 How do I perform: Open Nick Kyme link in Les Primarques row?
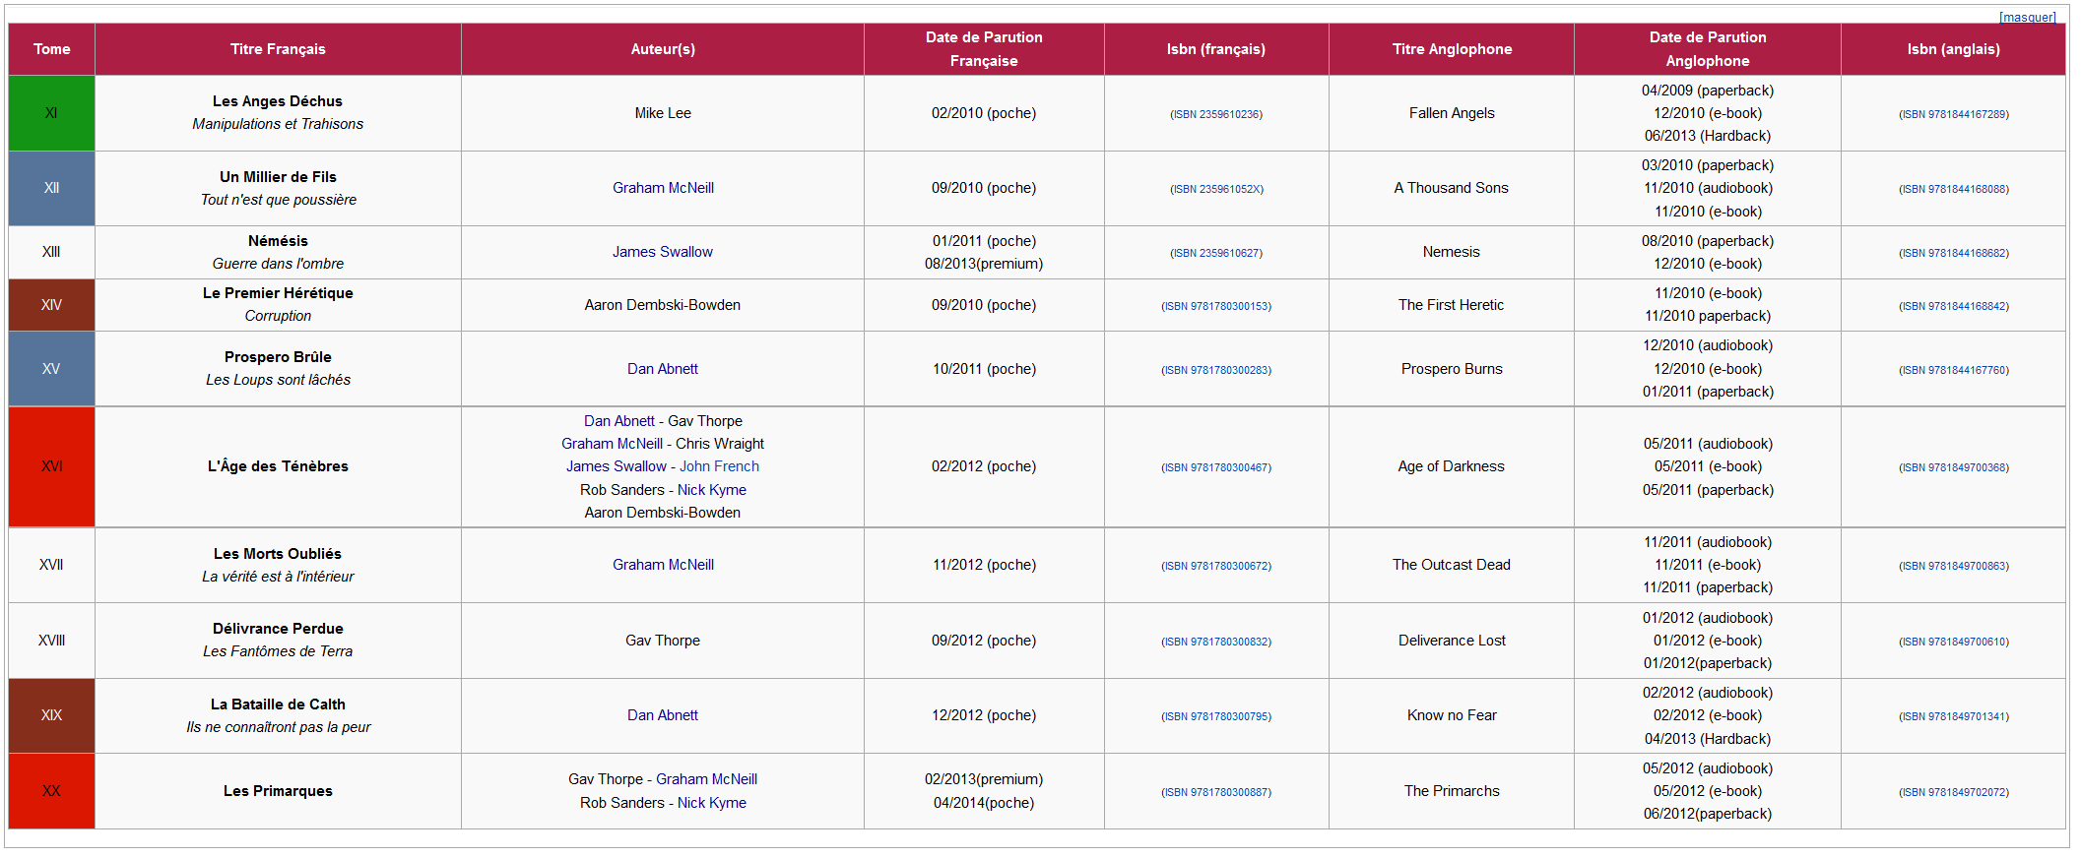pos(712,803)
